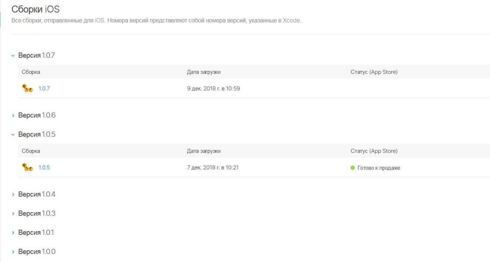Screen dimensions: 490x262
Task: Collapse the Версия 1.0.5 section chevron
Action: [13, 135]
